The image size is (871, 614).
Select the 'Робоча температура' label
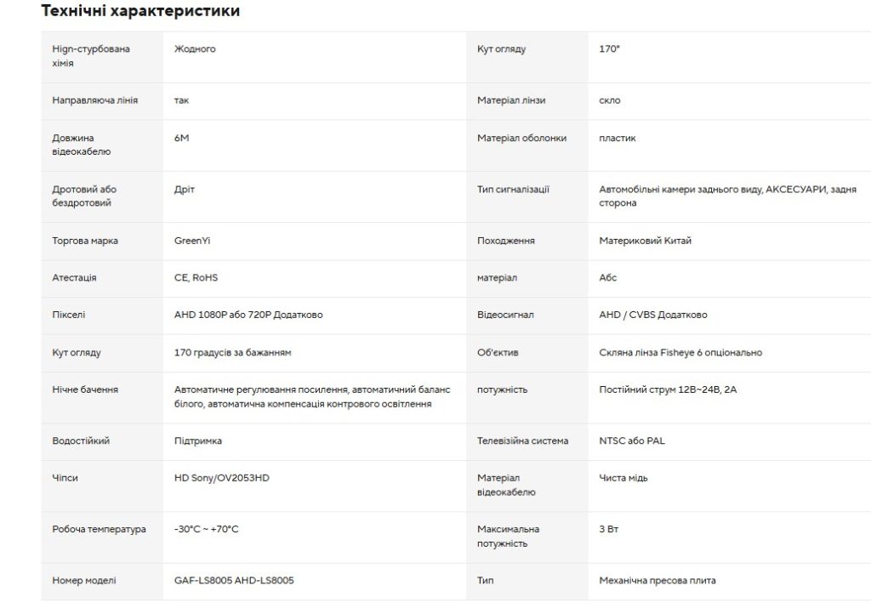[99, 529]
